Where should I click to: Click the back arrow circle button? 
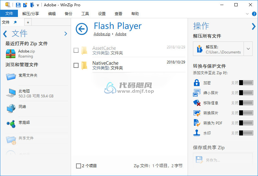[x=82, y=29]
